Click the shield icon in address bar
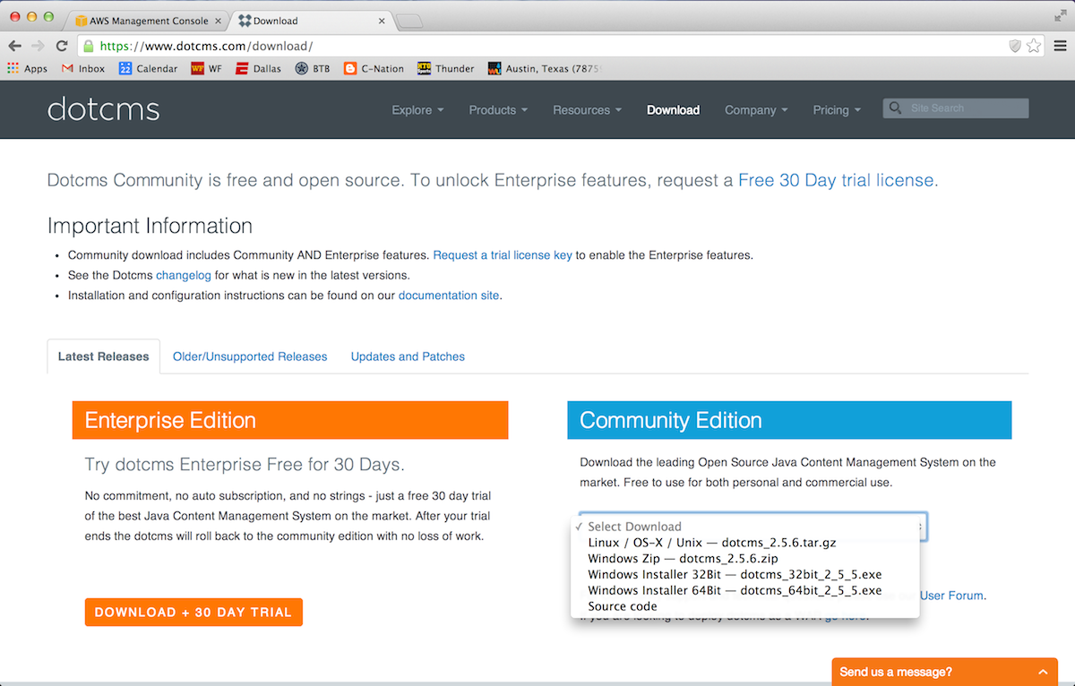1075x686 pixels. [x=1015, y=46]
